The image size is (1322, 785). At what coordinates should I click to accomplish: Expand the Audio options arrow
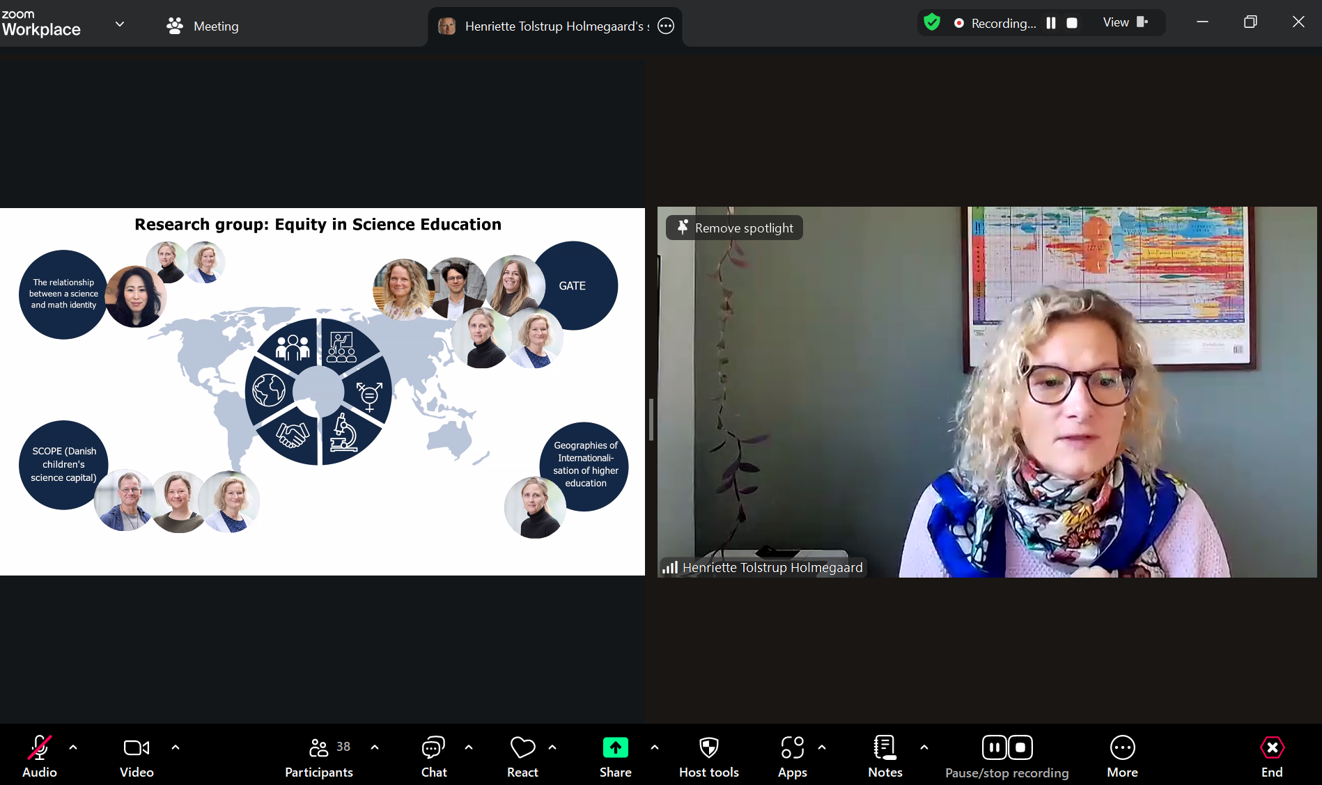click(x=73, y=747)
